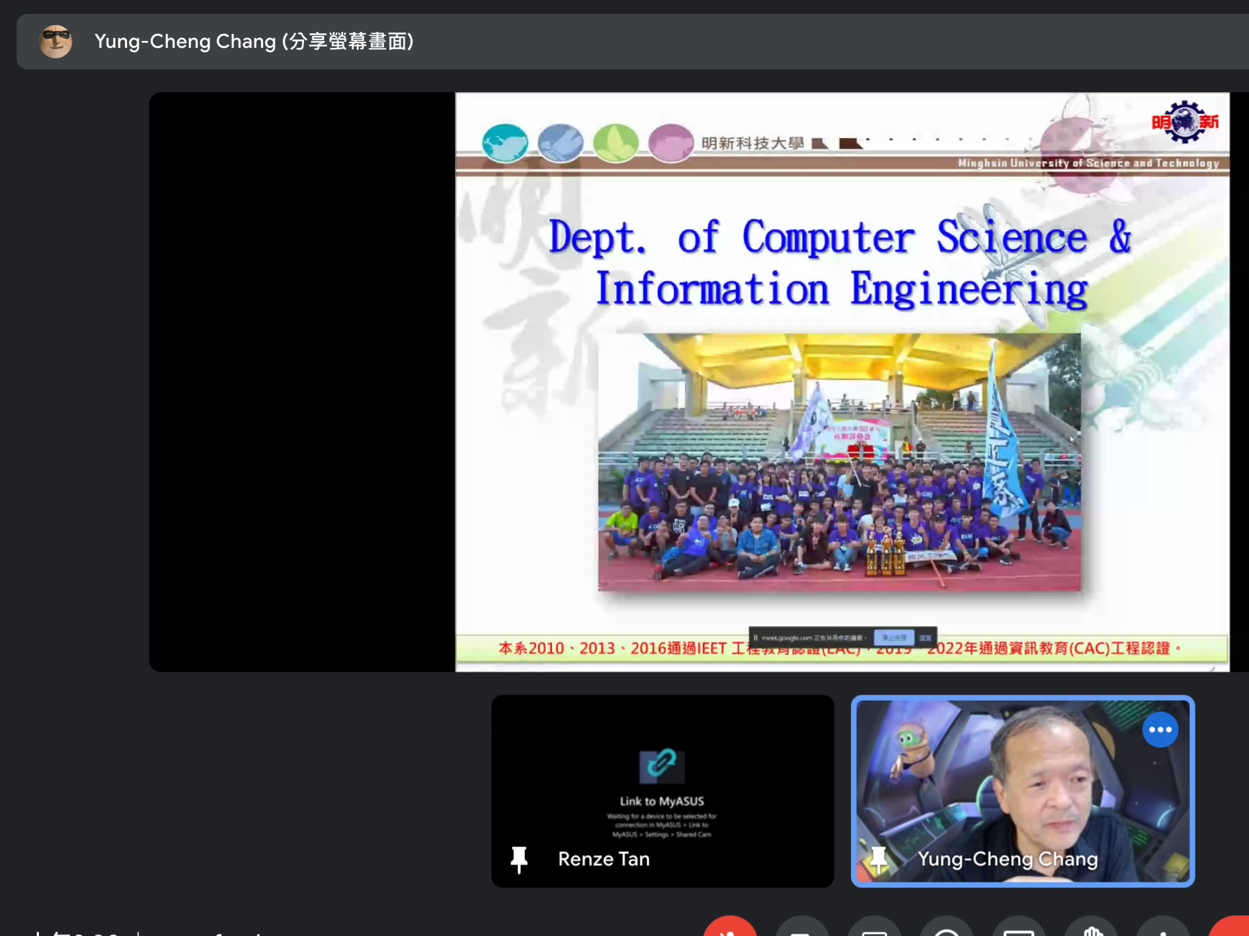Click the pin icon on Renze Tan tile
Viewport: 1249px width, 936px height.
click(519, 859)
